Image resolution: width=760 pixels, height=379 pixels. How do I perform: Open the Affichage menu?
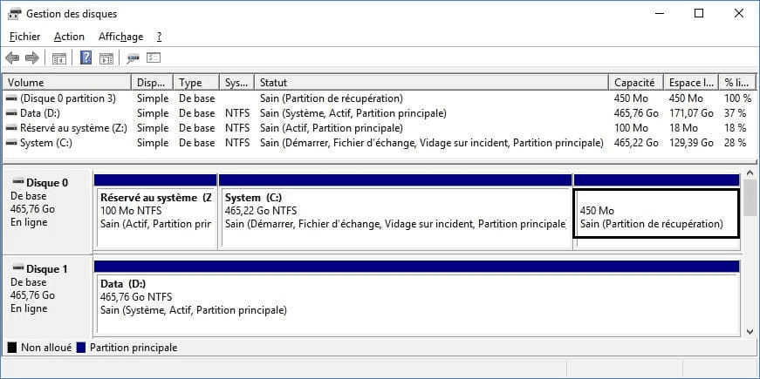coord(120,37)
